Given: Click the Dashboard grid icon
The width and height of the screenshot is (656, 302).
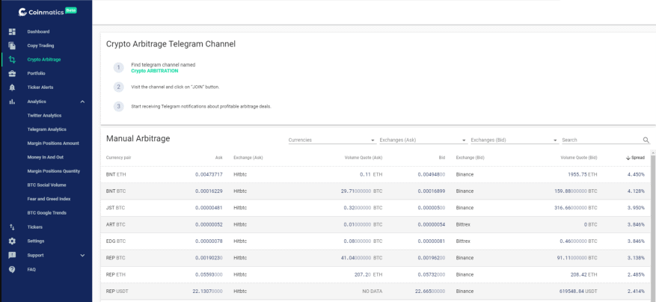Looking at the screenshot, I should (12, 32).
